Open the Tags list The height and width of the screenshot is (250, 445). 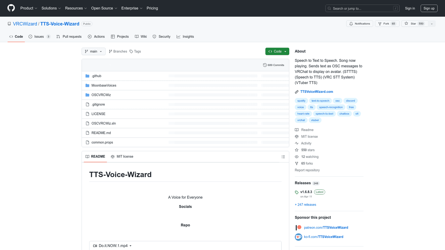135,51
